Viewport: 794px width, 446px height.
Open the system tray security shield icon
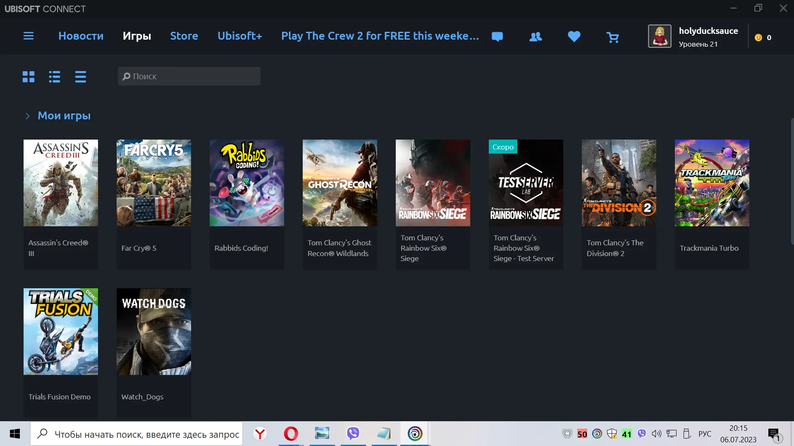(x=567, y=434)
